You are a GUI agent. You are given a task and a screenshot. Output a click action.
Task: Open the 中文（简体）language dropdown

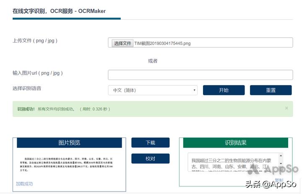(153, 90)
